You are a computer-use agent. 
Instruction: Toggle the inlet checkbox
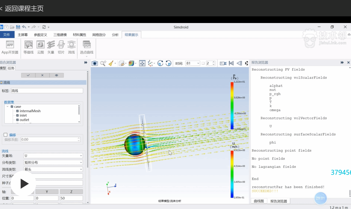[17, 116]
